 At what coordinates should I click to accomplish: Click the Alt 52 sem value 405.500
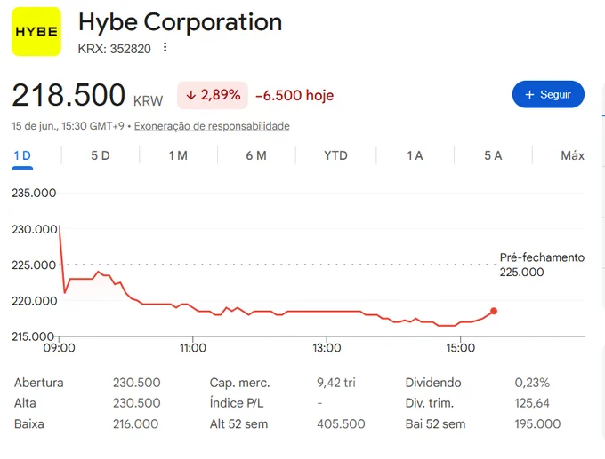341,424
